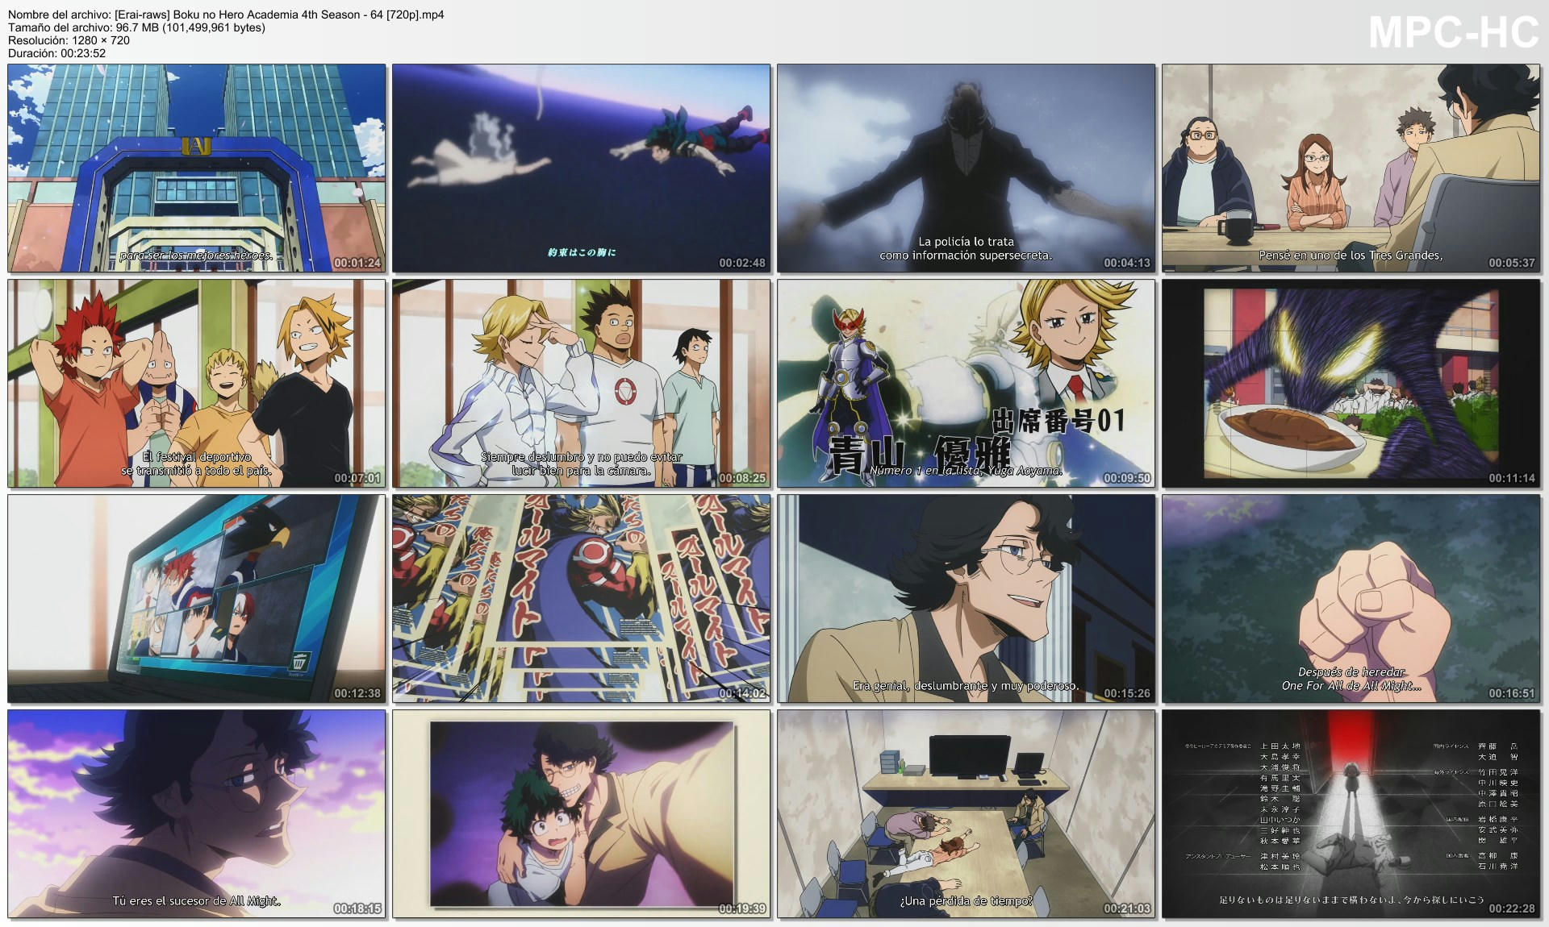Select the thumbnail at 00:15:26

click(x=967, y=599)
